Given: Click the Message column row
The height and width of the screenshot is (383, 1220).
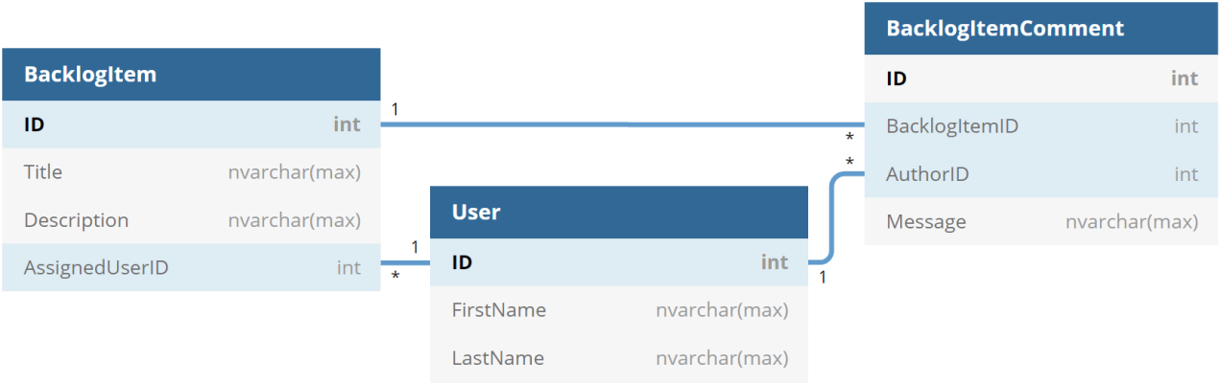Looking at the screenshot, I should [x=1041, y=222].
